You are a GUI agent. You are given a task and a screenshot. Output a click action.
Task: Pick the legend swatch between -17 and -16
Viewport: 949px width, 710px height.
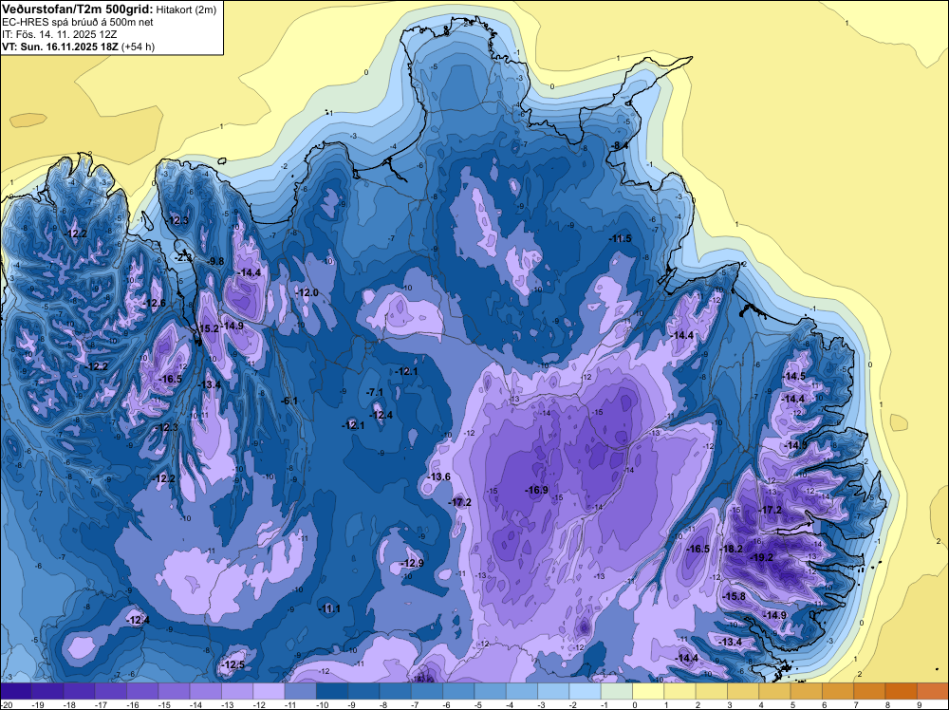click(111, 691)
